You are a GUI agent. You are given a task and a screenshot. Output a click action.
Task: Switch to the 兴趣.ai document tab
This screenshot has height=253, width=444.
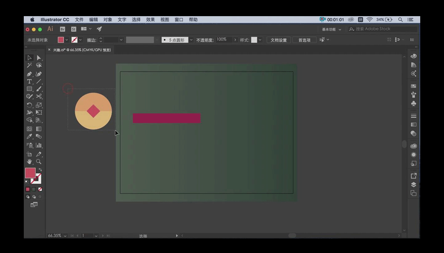tap(82, 50)
